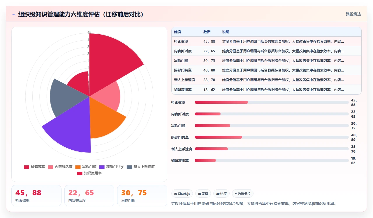Click the 进度 tag
This screenshot has height=218, width=373.
(221, 194)
